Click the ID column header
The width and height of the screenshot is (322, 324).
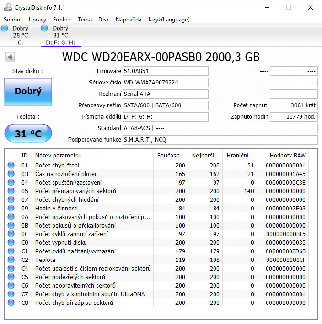pos(24,156)
